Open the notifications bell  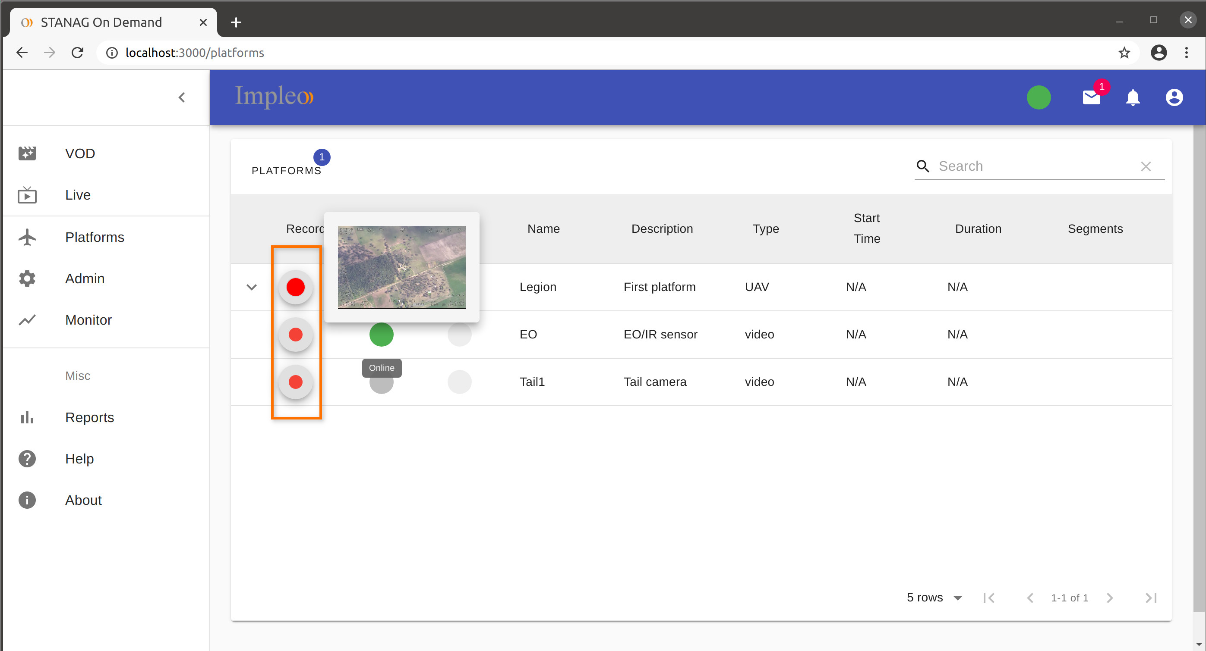point(1133,97)
